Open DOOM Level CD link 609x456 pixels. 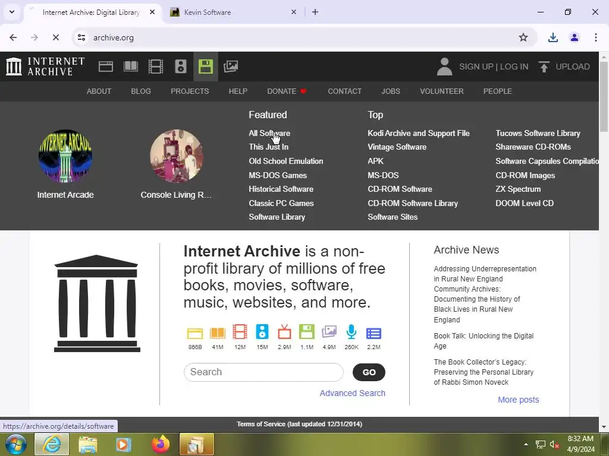point(525,203)
